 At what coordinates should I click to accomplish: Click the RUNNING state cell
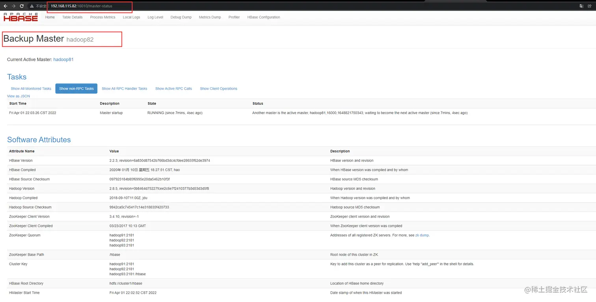tap(175, 113)
